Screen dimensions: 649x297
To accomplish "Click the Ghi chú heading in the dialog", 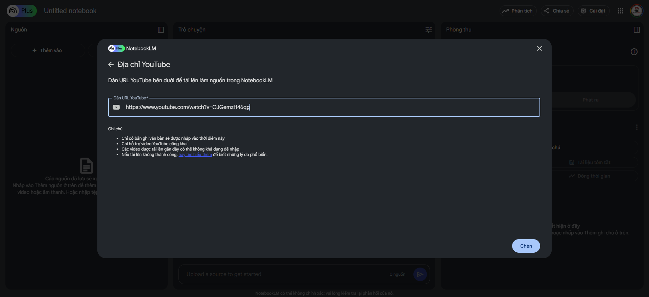I will click(x=115, y=129).
